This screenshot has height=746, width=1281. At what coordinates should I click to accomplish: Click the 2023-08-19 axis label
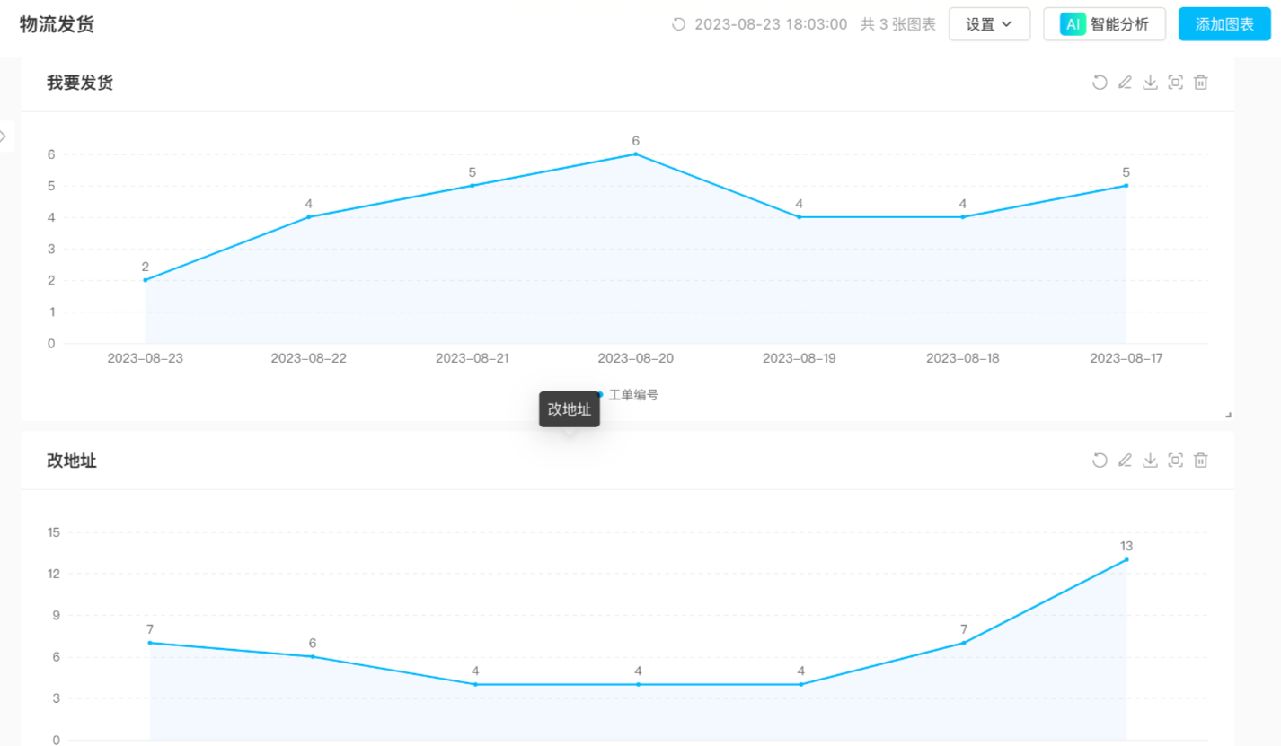(800, 358)
